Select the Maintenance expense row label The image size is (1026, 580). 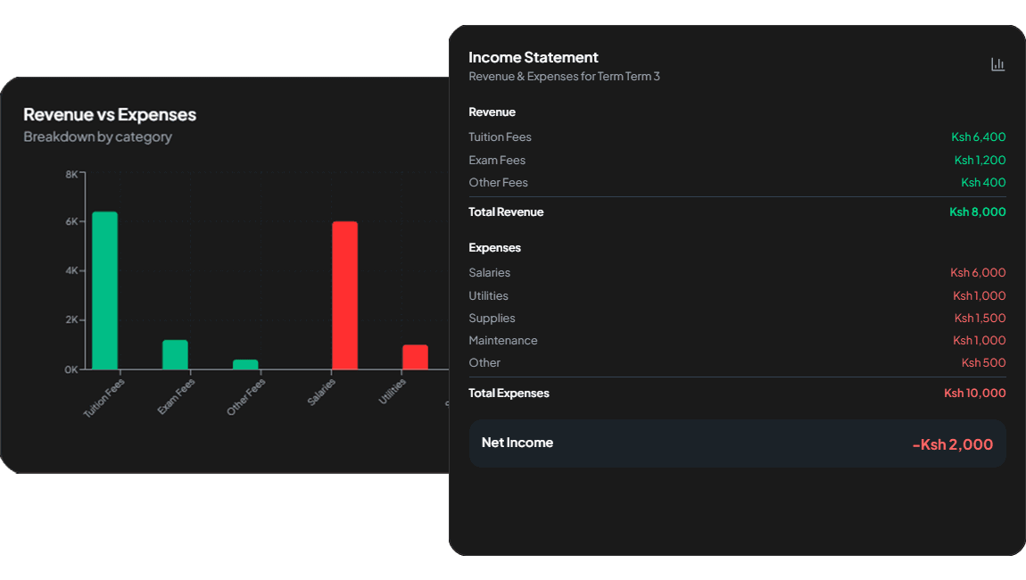(503, 341)
